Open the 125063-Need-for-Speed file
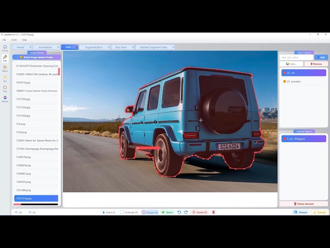Viewport: 330px width, 248px height. (x=36, y=141)
